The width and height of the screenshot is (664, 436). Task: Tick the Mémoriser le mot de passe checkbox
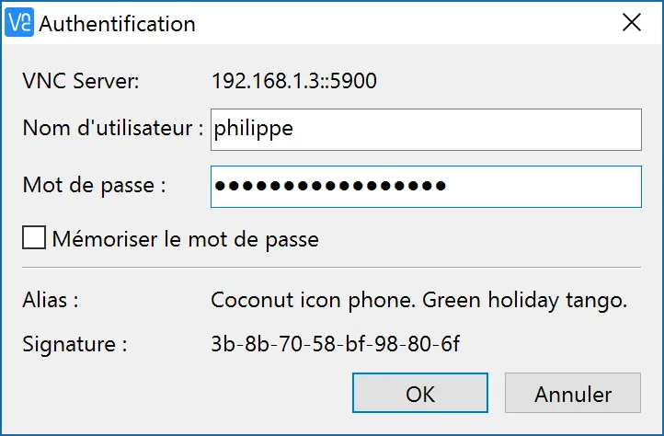click(x=34, y=237)
